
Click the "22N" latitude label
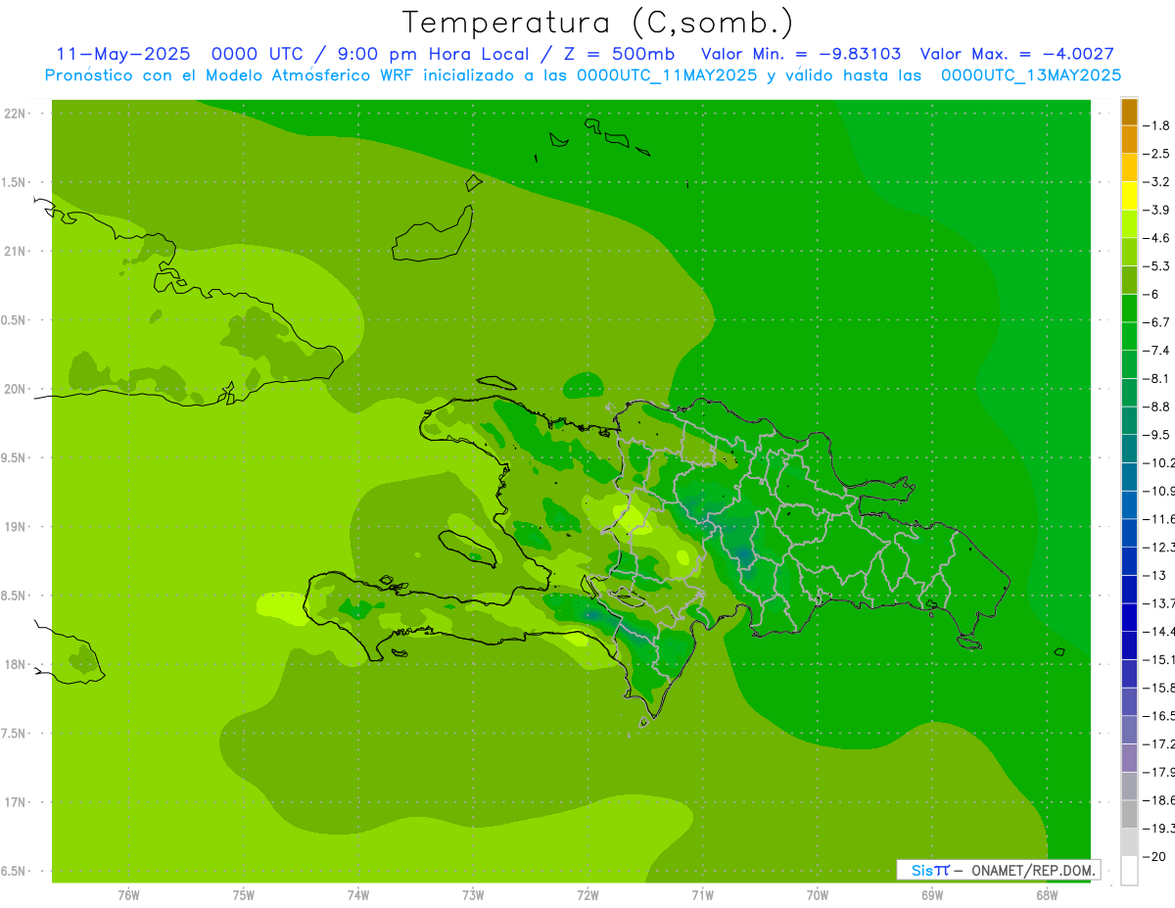pos(15,114)
